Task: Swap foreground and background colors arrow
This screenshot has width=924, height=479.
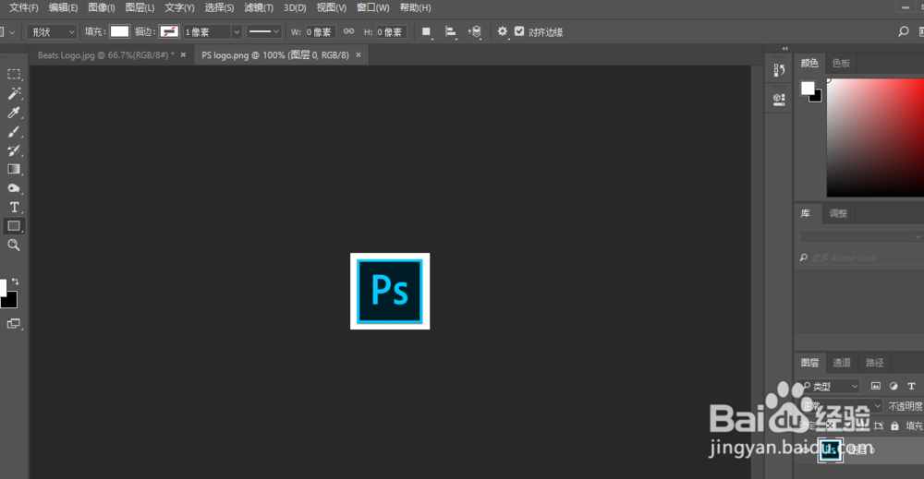Action: pyautogui.click(x=16, y=281)
